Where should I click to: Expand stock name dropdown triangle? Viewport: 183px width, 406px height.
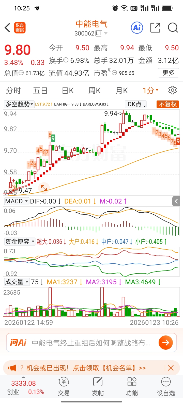(x=106, y=33)
